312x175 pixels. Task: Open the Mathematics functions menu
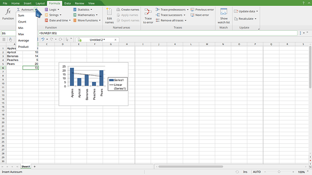pos(85,15)
